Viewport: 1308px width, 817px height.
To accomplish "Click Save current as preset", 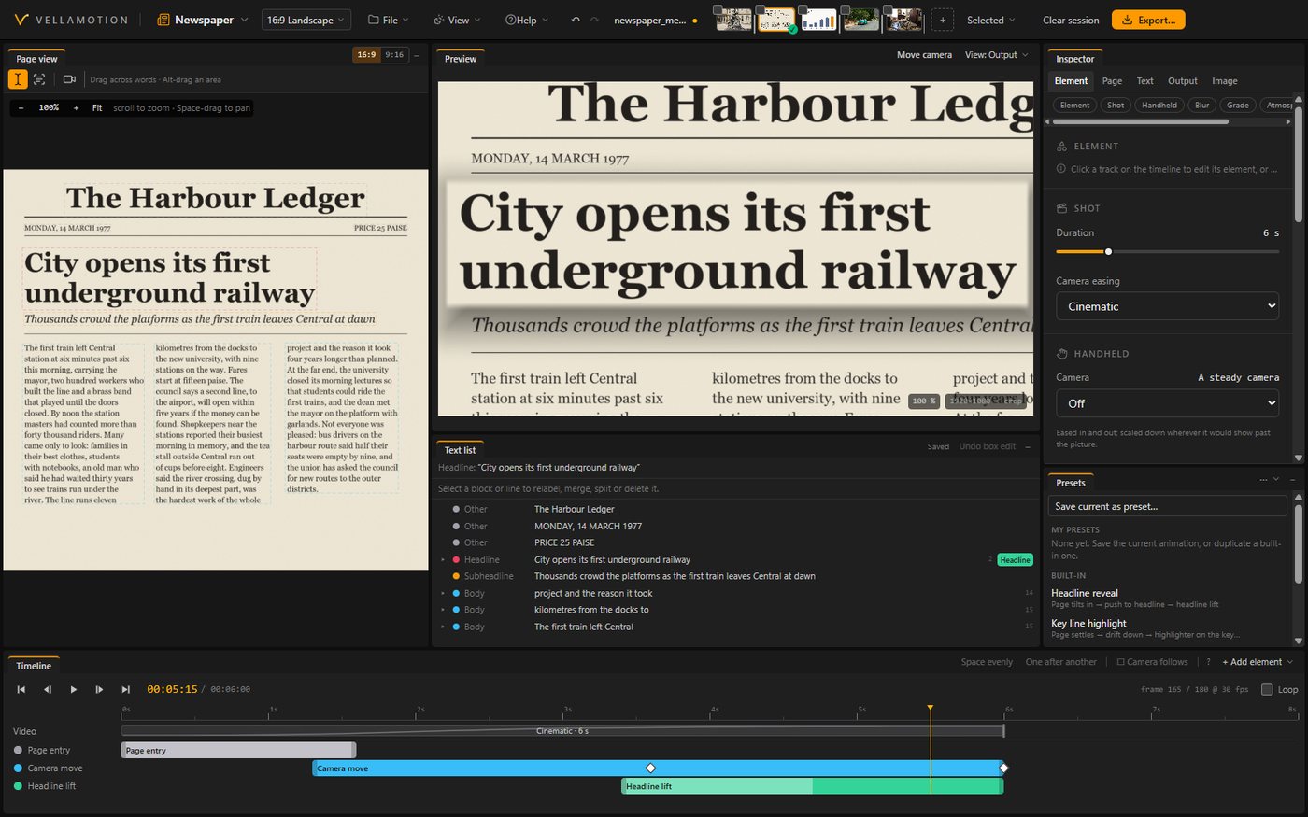I will pyautogui.click(x=1167, y=506).
